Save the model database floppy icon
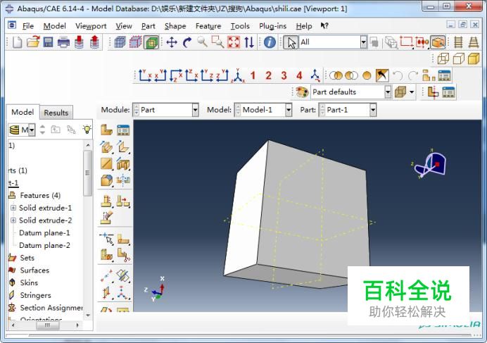The width and height of the screenshot is (487, 343). tap(48, 42)
